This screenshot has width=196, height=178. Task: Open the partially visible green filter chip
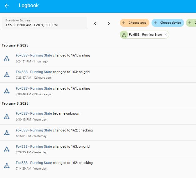tap(191, 23)
